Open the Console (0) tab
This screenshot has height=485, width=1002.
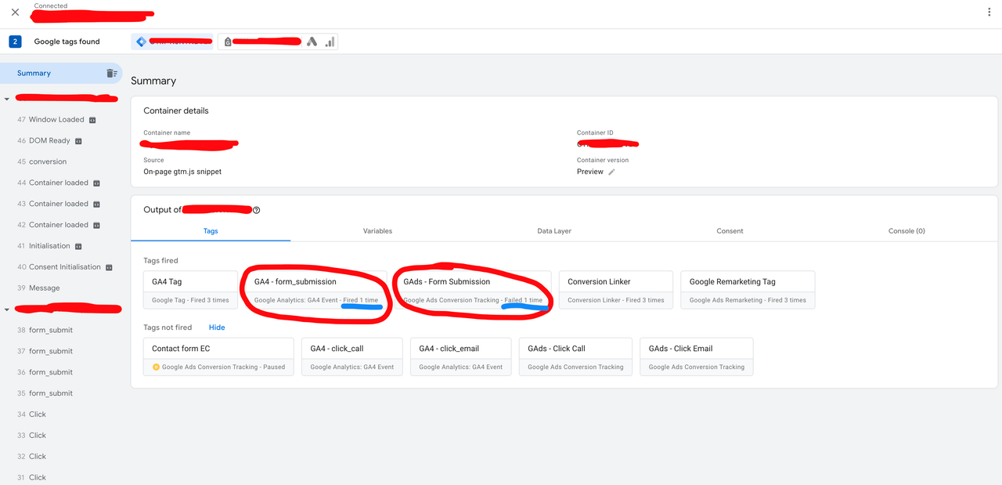(906, 231)
